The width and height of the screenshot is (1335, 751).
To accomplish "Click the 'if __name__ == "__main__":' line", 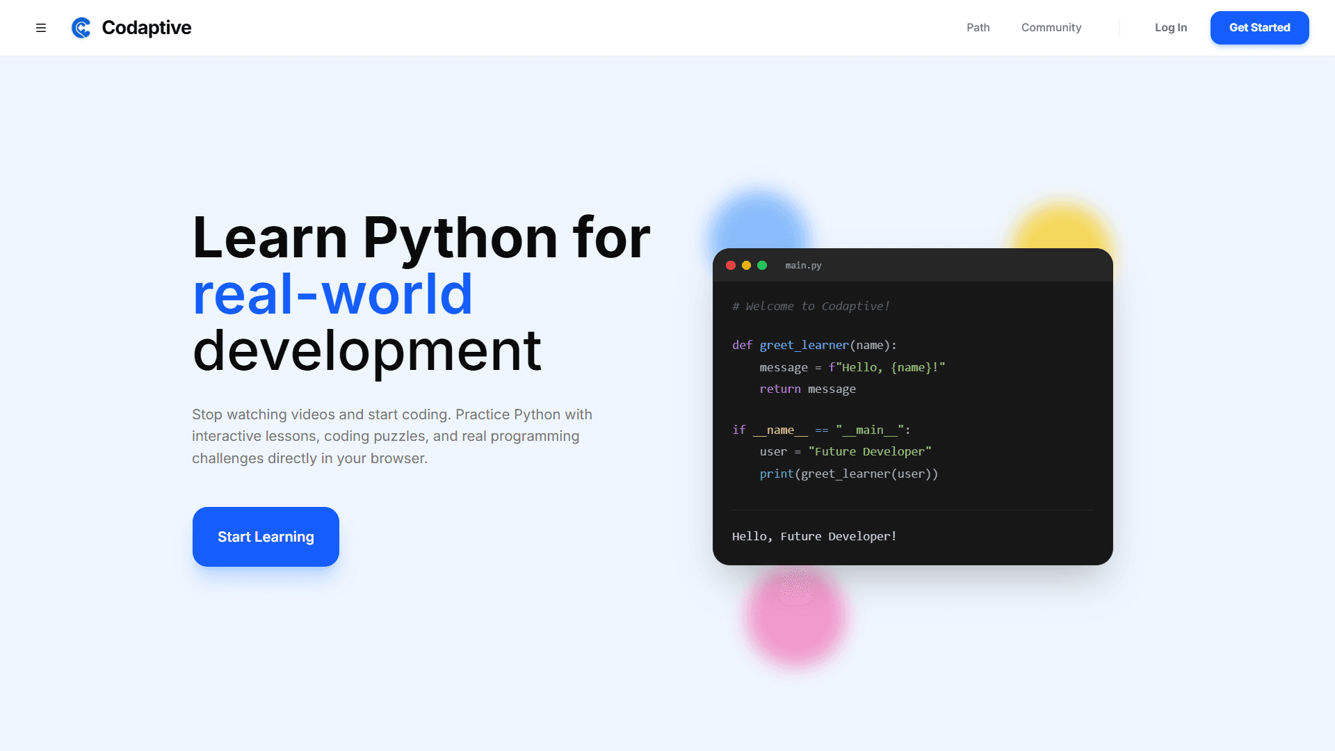I will [x=821, y=430].
